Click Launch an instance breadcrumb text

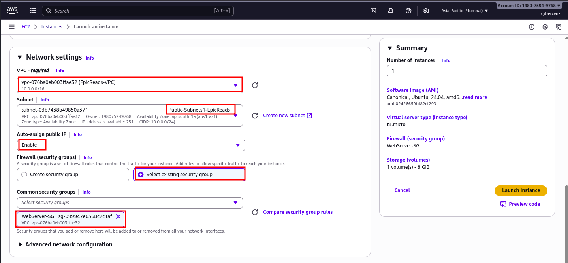click(96, 27)
